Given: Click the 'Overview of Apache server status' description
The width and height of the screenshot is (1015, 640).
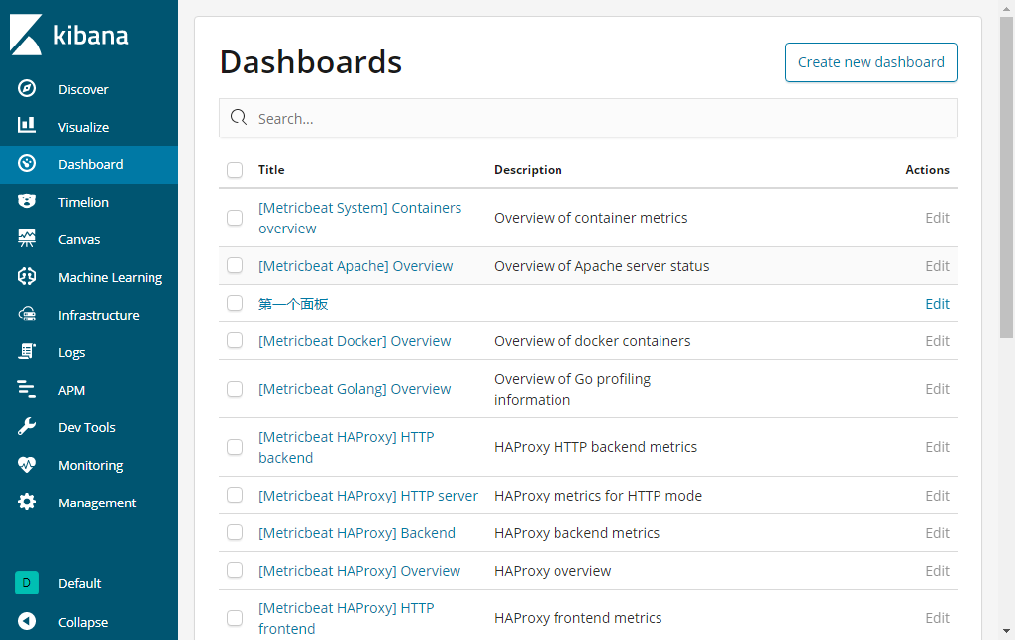Looking at the screenshot, I should pyautogui.click(x=601, y=266).
